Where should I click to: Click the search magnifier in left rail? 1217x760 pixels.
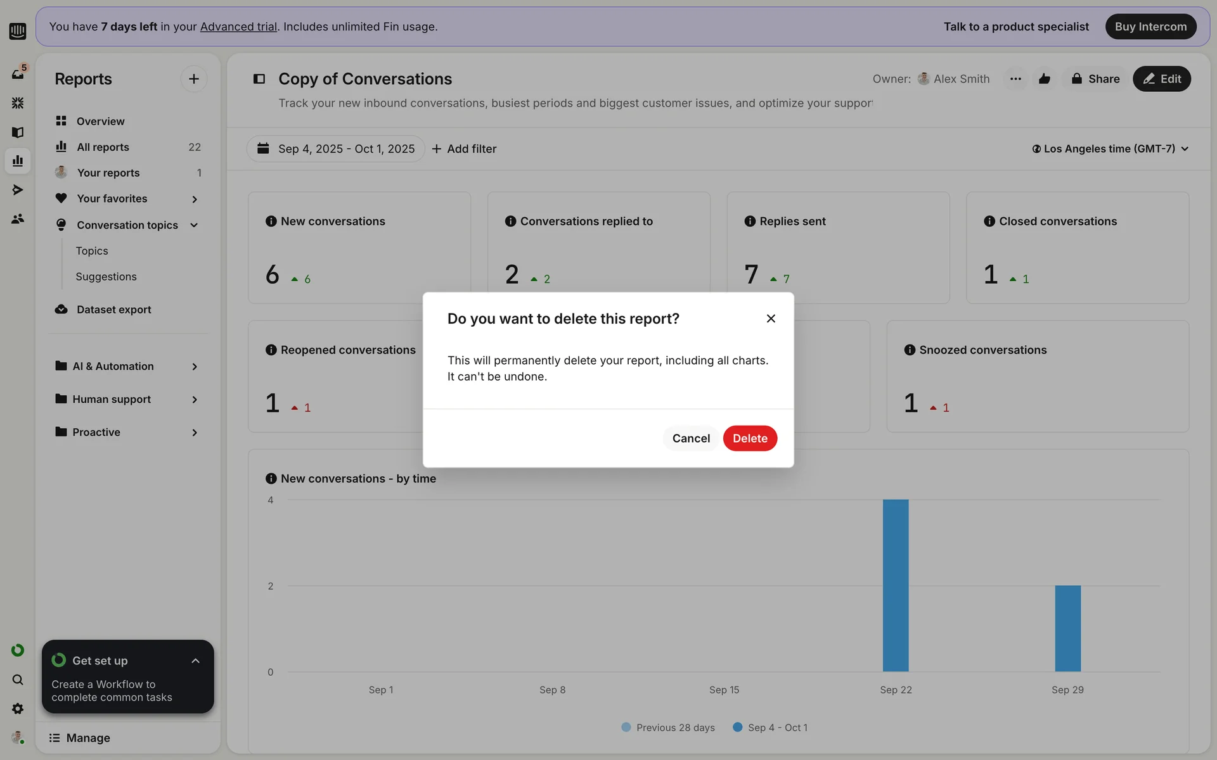pyautogui.click(x=18, y=680)
